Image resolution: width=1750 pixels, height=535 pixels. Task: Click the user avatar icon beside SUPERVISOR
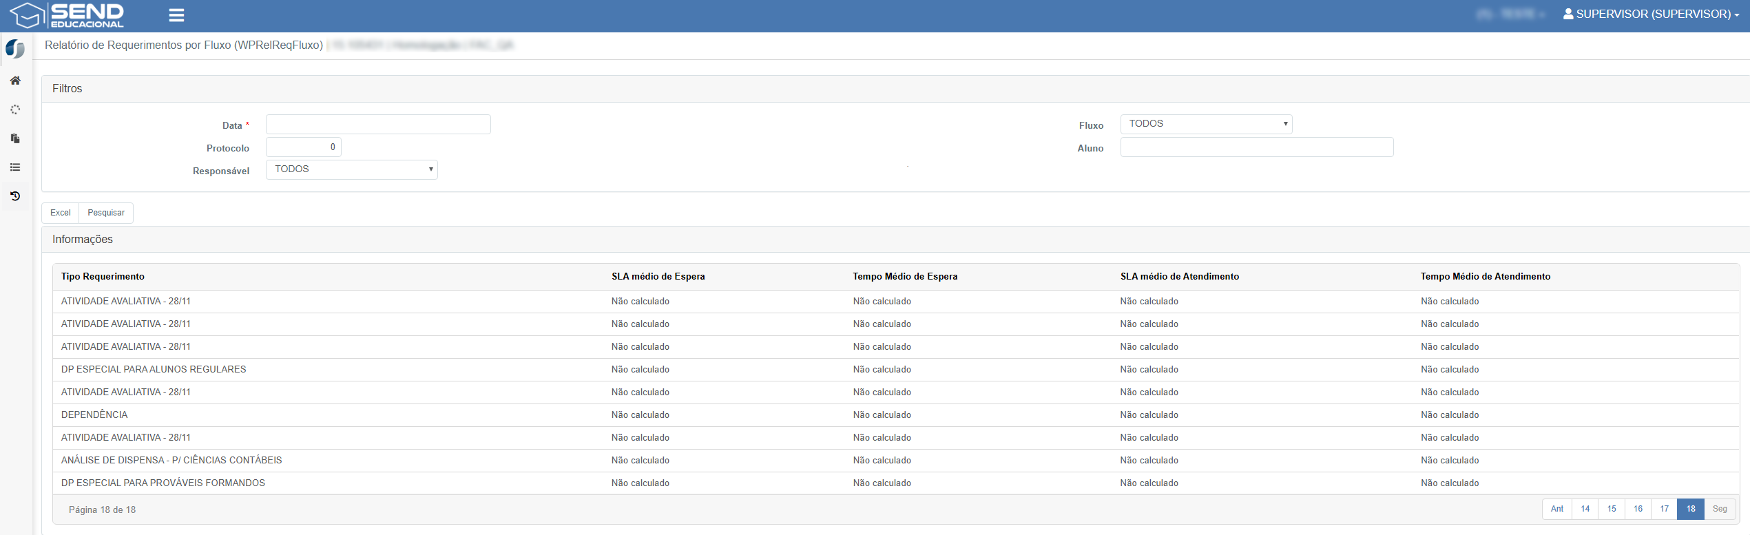click(1568, 14)
